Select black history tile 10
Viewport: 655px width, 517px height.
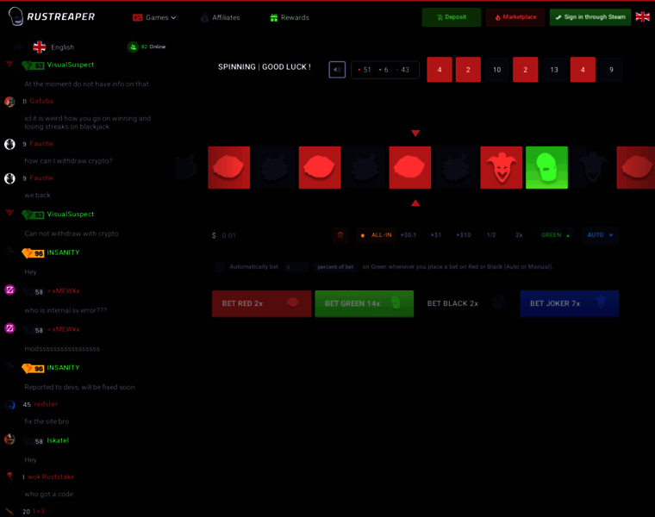[x=496, y=70]
